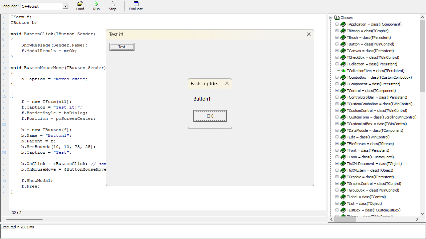Click the TfsXMLDocument class icon
The image size is (426, 239).
tap(343, 164)
